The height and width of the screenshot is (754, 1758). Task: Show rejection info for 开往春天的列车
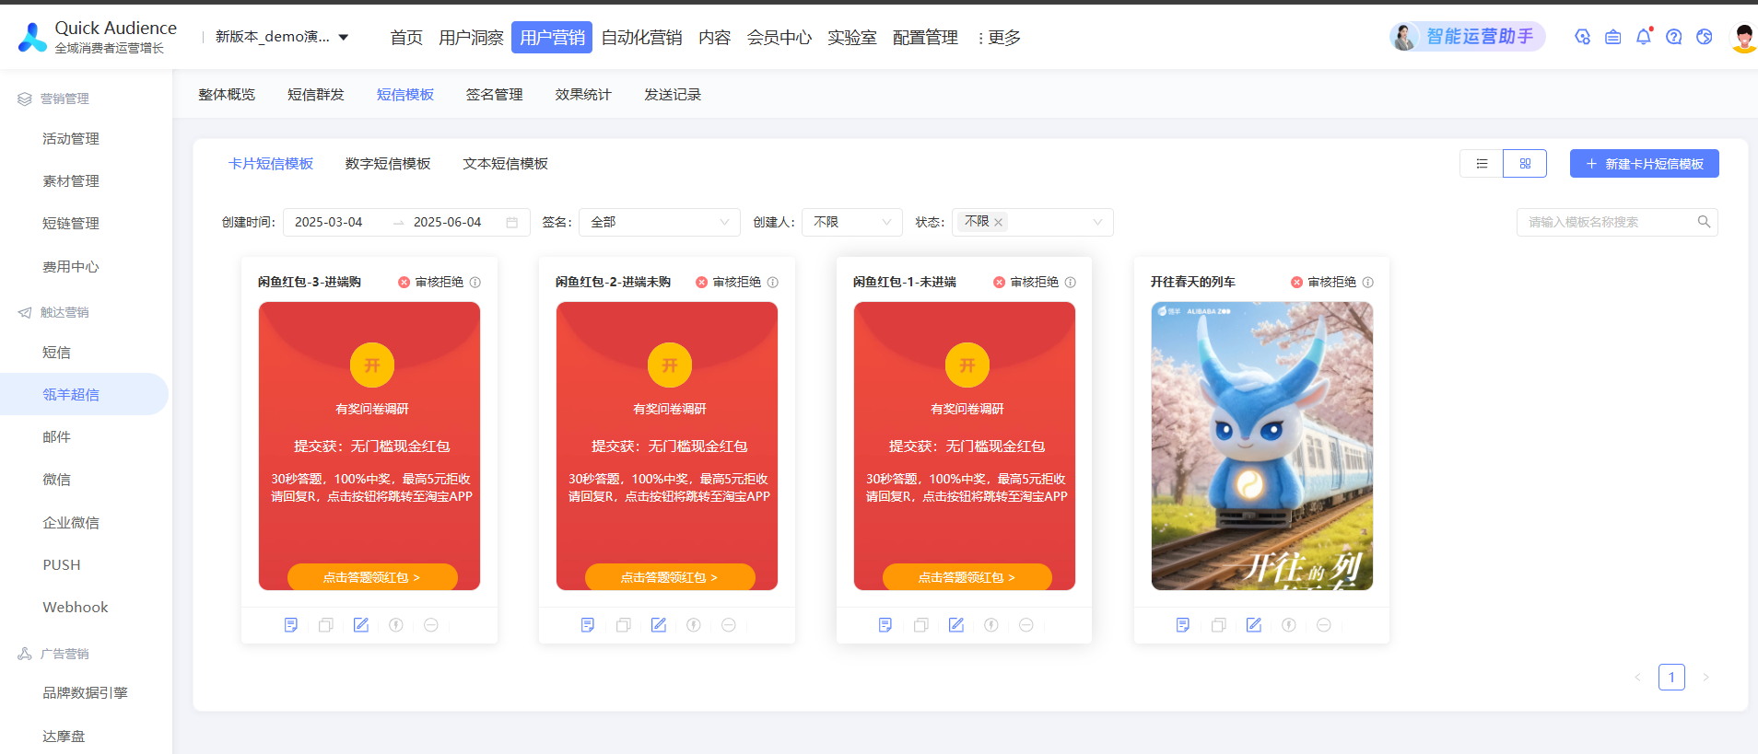pos(1368,283)
